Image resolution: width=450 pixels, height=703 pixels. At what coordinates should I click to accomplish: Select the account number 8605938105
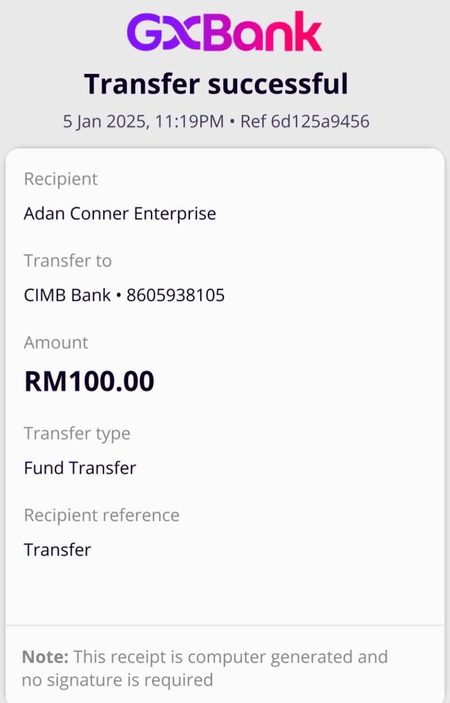tap(176, 295)
